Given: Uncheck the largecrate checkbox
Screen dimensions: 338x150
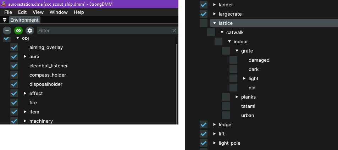Looking at the screenshot, I should click(204, 14).
